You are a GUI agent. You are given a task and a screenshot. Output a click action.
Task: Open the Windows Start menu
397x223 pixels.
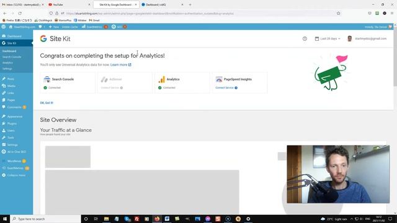coord(5,219)
